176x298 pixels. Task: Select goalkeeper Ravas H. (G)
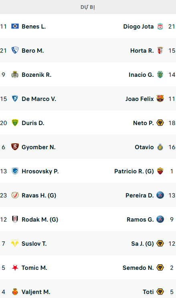tap(39, 195)
